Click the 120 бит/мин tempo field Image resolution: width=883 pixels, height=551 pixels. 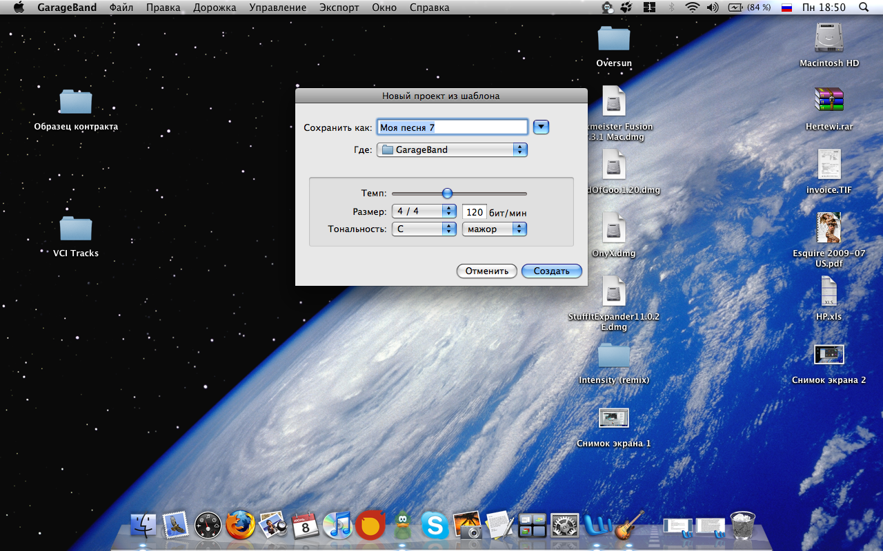[475, 212]
